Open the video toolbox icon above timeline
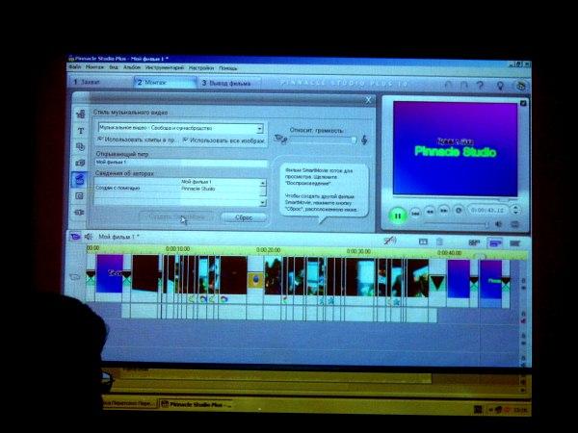 pyautogui.click(x=75, y=236)
